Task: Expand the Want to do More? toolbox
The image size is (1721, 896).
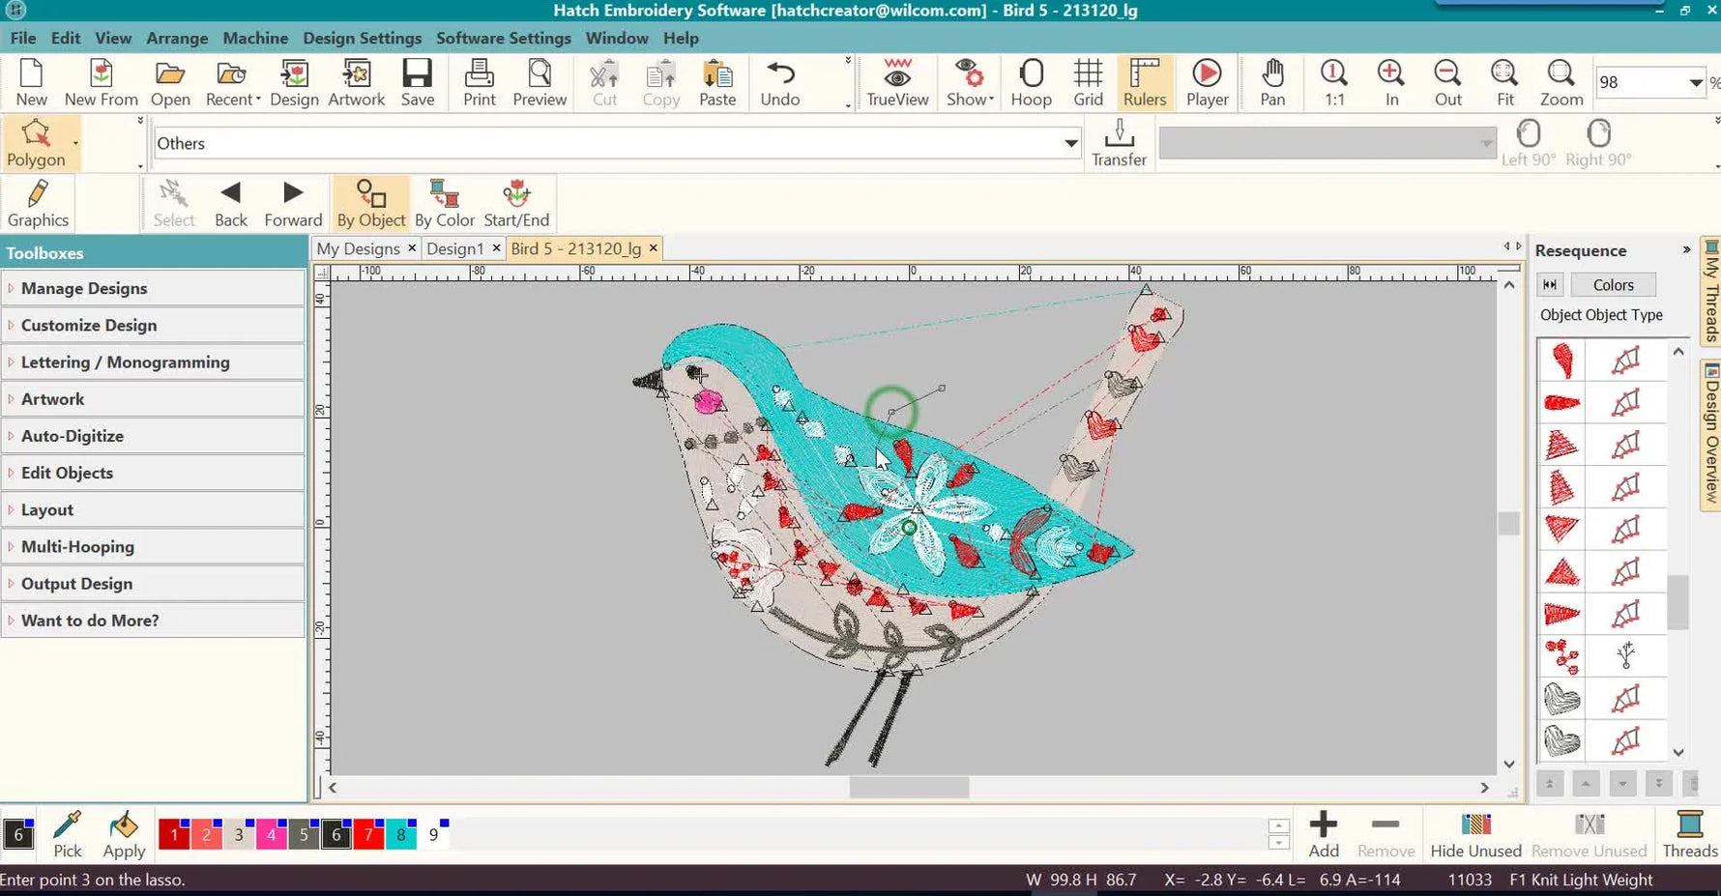Action: (x=154, y=621)
